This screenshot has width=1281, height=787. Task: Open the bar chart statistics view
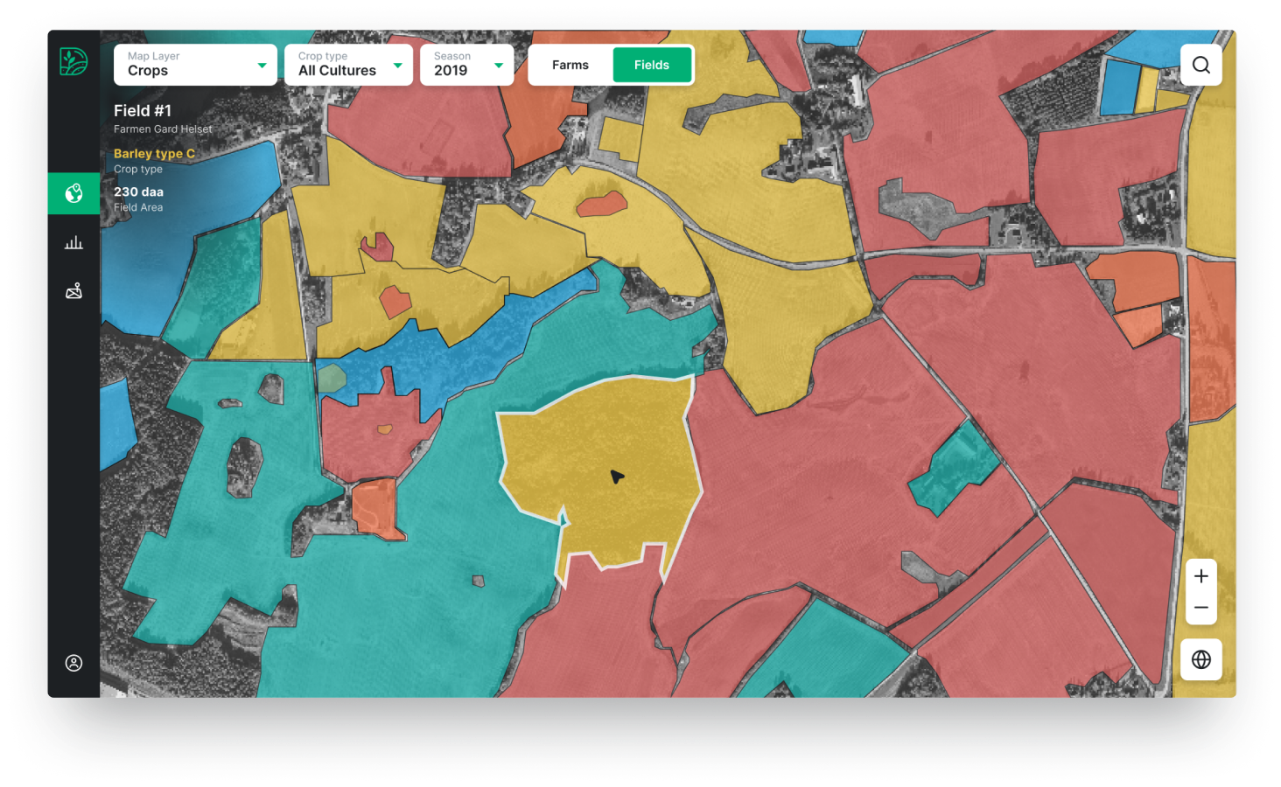73,242
